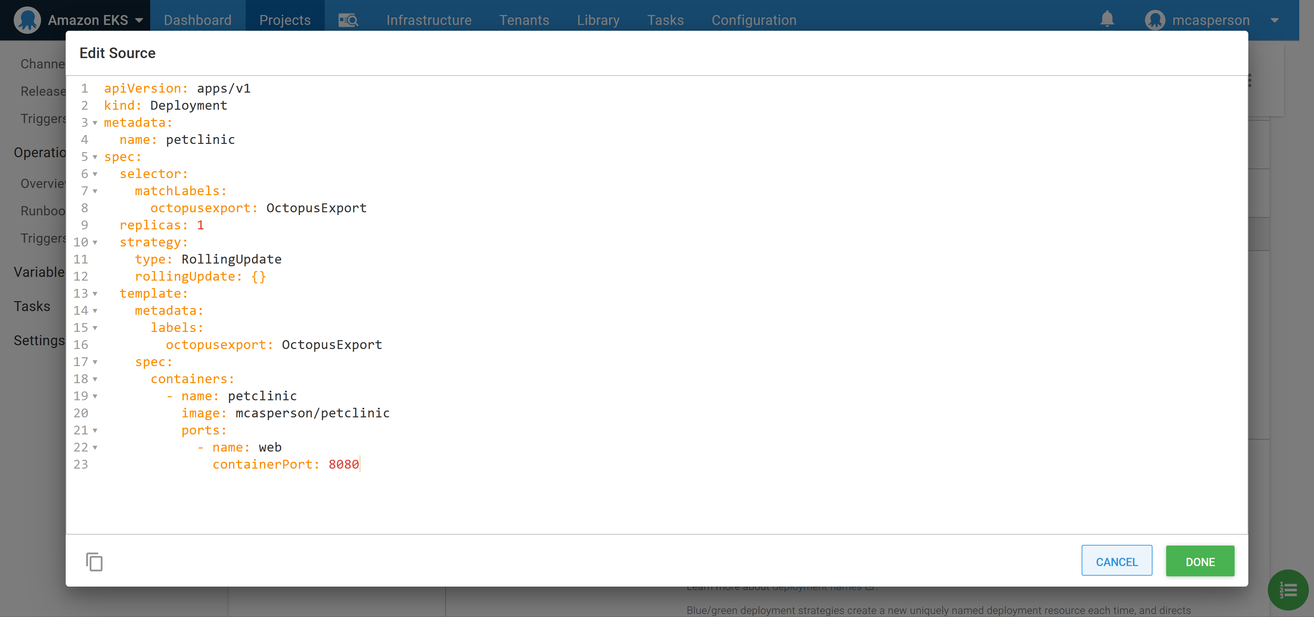The height and width of the screenshot is (617, 1314).
Task: Click the DONE button
Action: coord(1200,561)
